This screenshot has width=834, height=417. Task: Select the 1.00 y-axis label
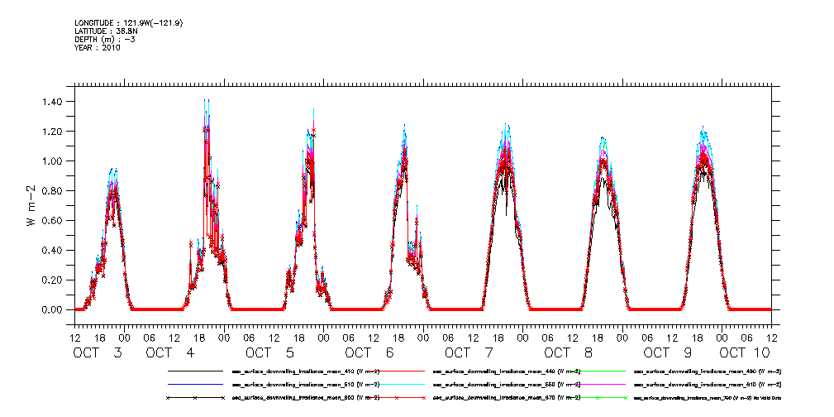(51, 161)
